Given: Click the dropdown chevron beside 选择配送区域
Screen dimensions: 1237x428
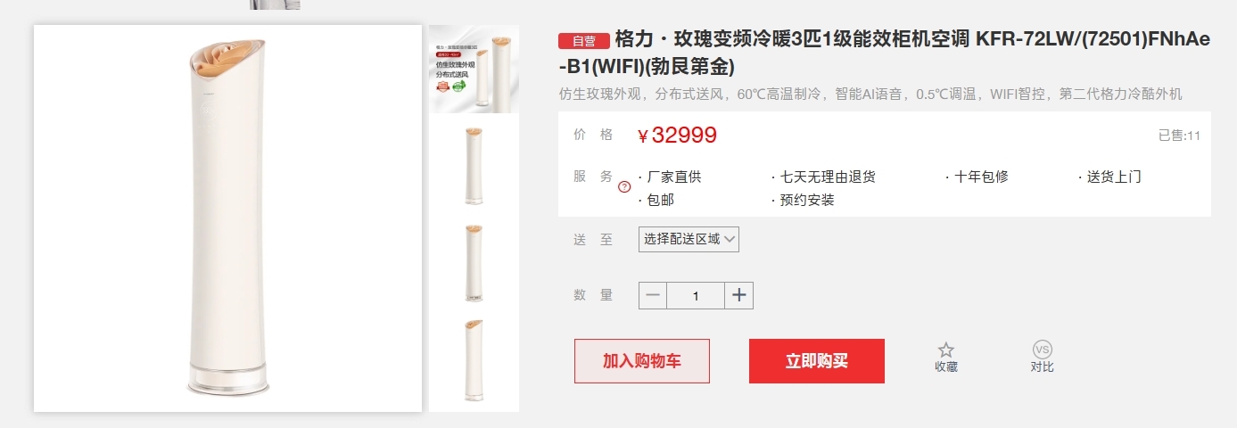Looking at the screenshot, I should tap(730, 239).
